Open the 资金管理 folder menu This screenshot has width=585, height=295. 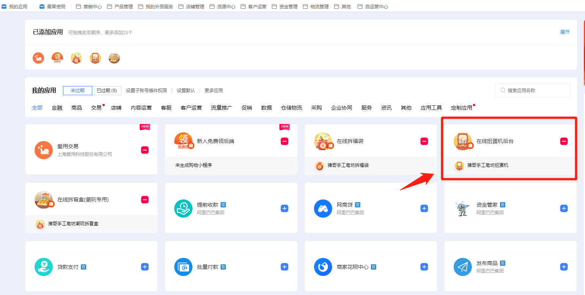[x=285, y=6]
